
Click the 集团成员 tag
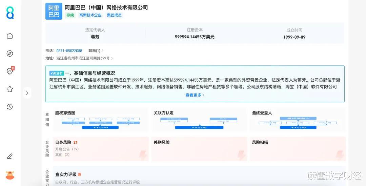(x=115, y=15)
